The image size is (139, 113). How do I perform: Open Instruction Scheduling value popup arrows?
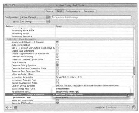pyautogui.click(x=132, y=77)
